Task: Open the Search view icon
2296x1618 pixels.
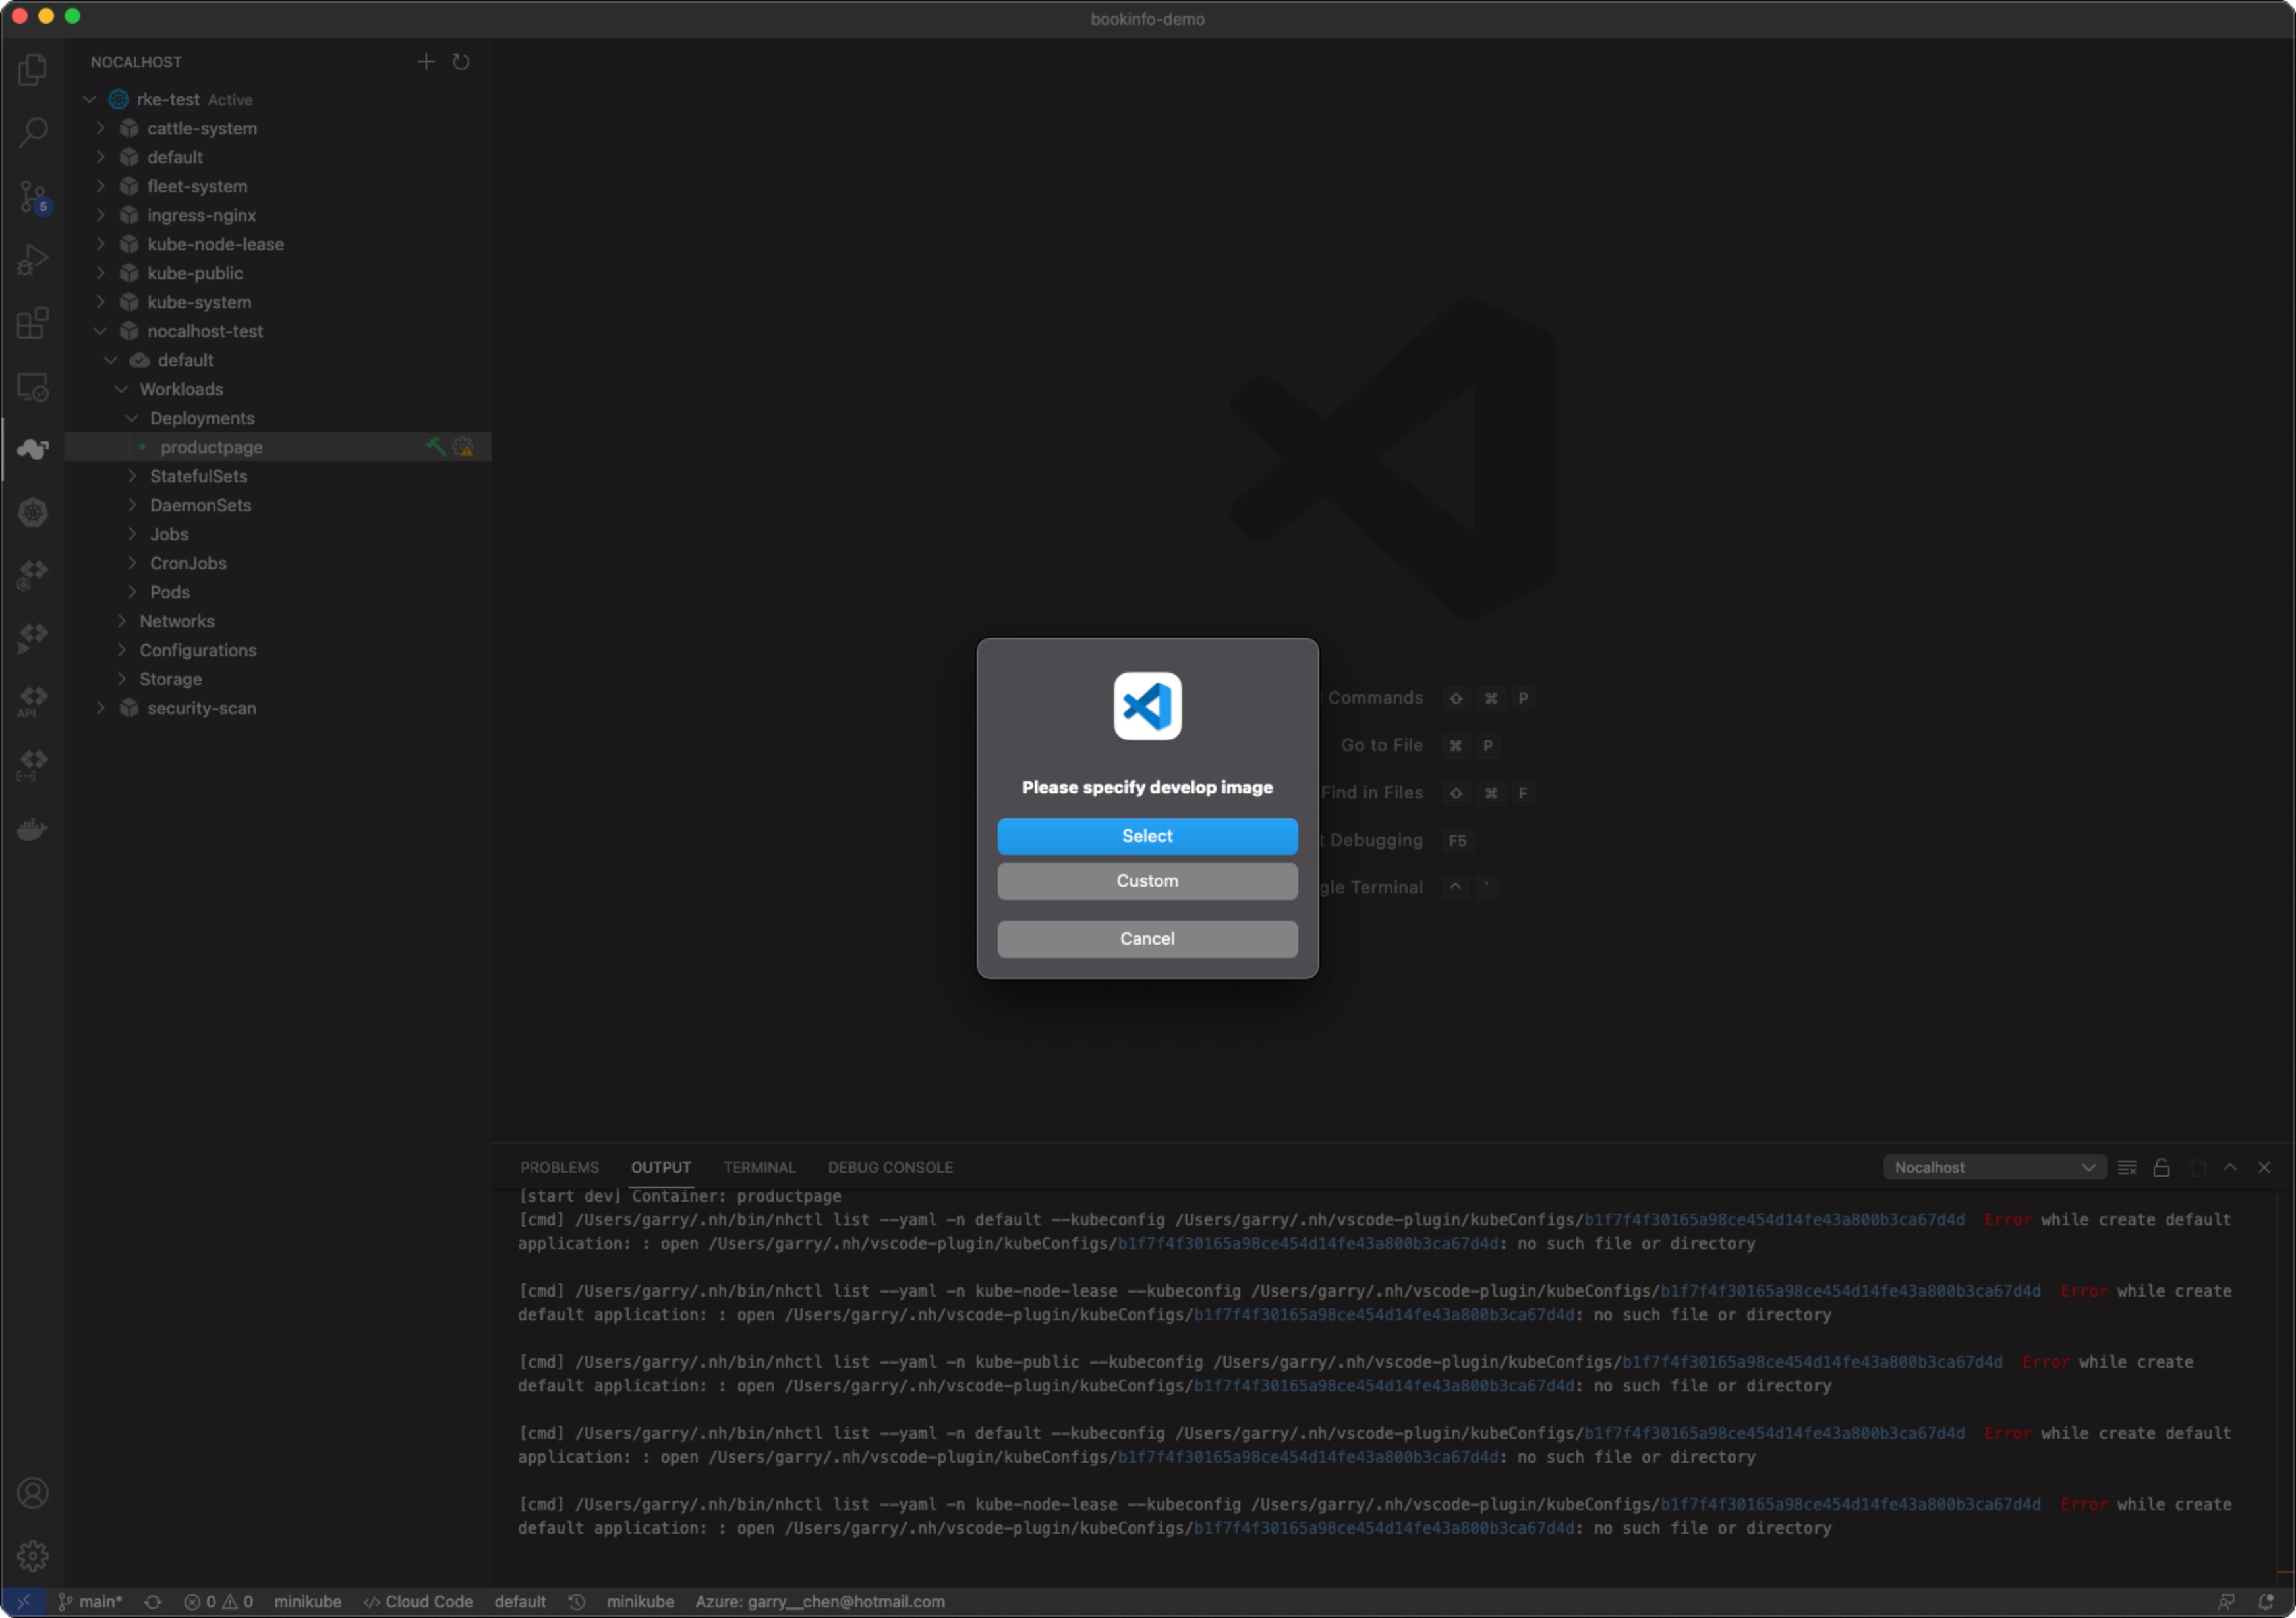Action: (x=32, y=132)
